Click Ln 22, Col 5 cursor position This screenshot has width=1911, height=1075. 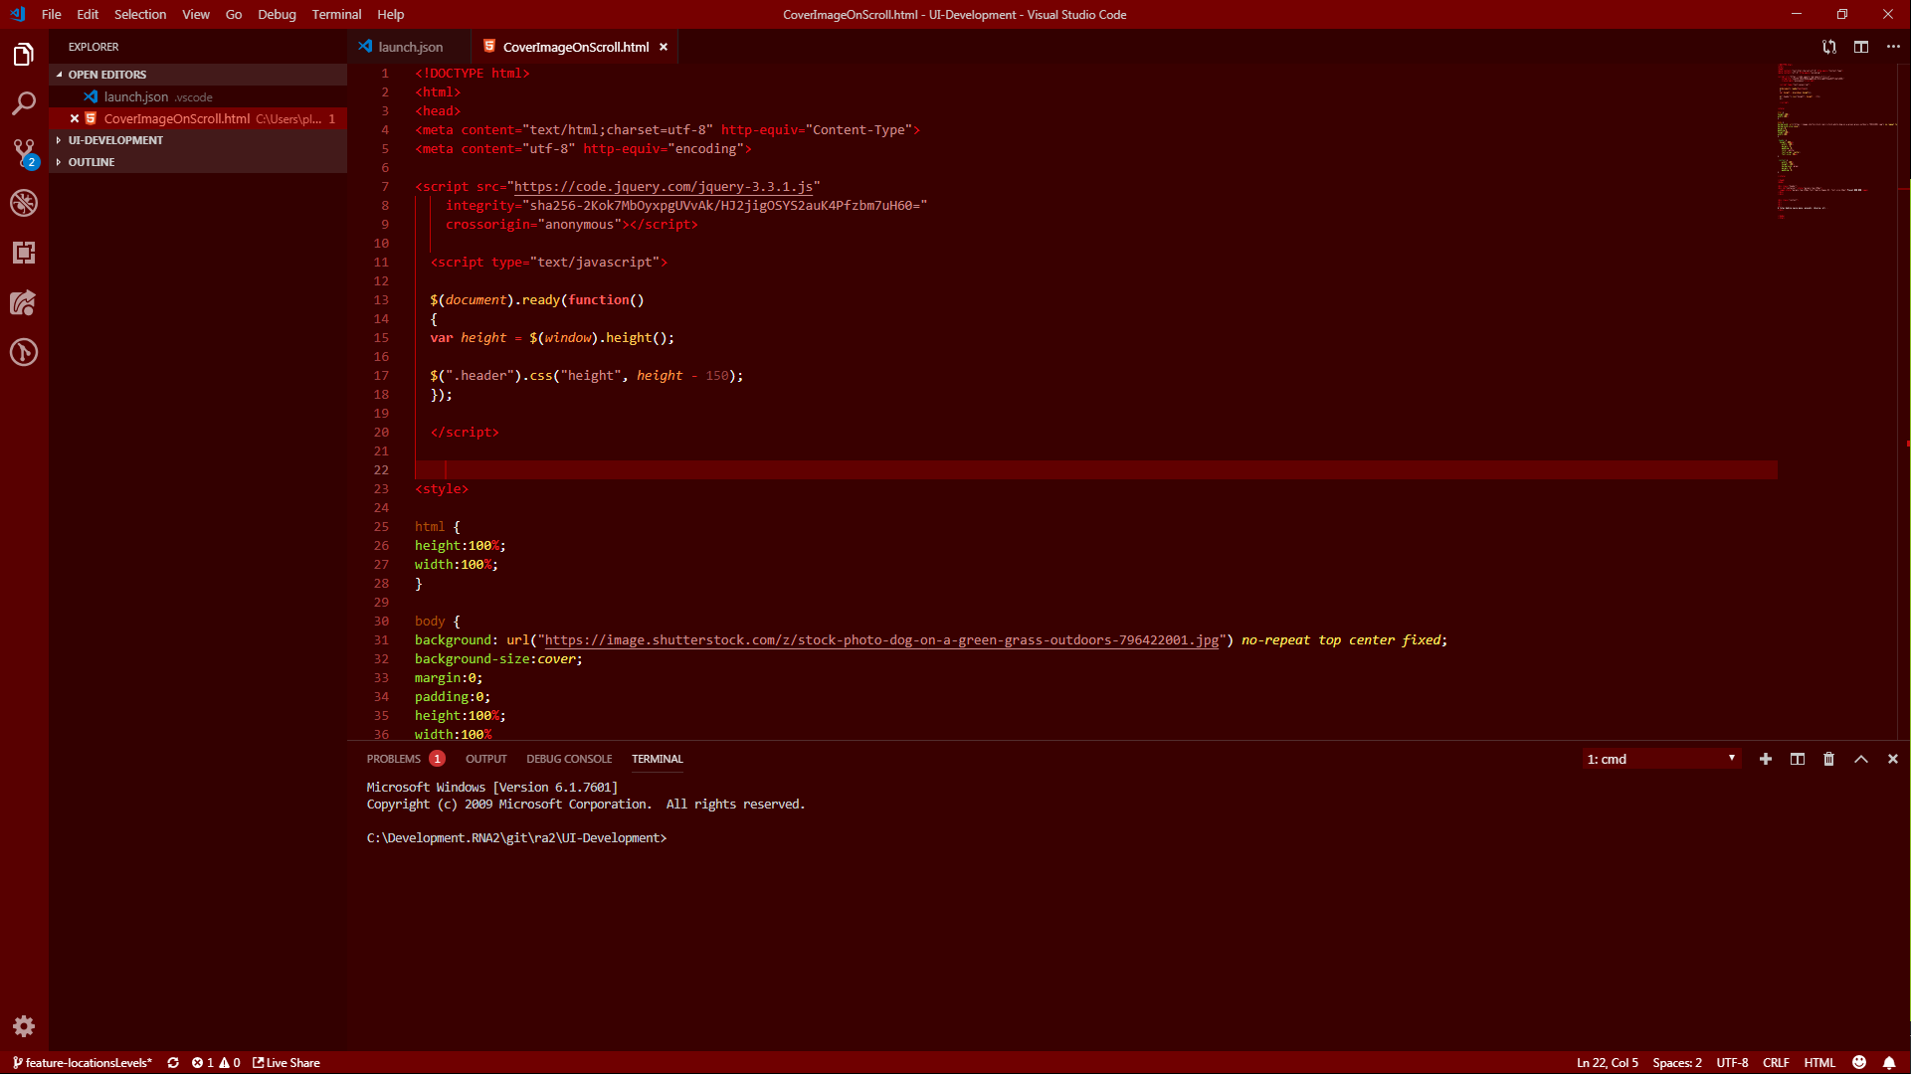pos(1608,1063)
